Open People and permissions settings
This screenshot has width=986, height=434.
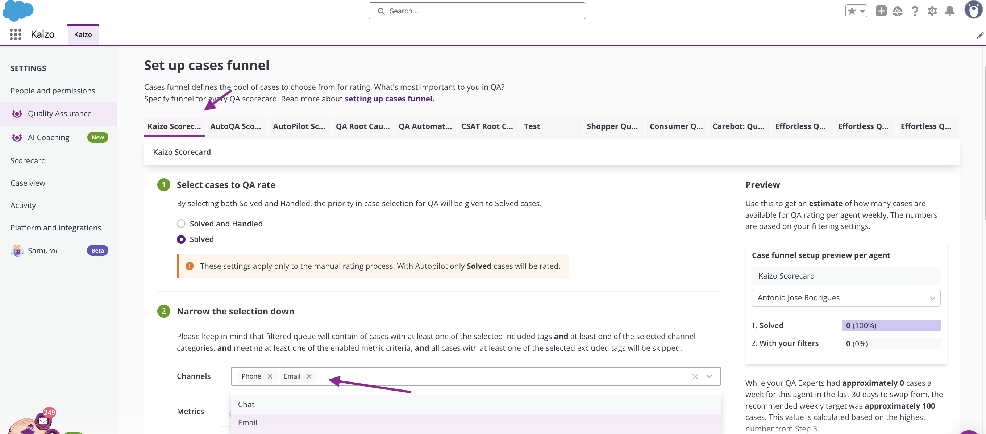click(53, 91)
